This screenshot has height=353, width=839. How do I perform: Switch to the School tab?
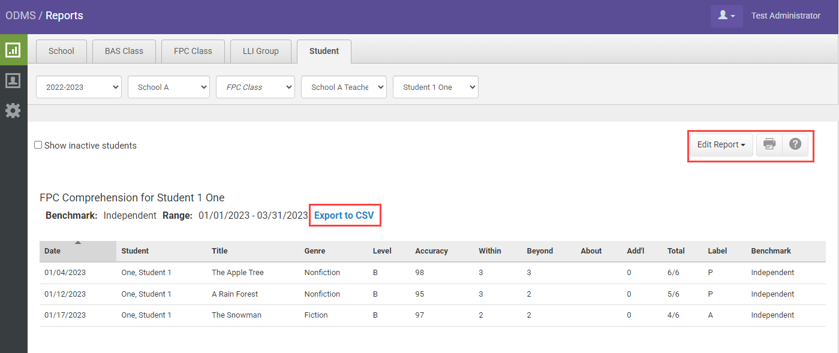61,52
